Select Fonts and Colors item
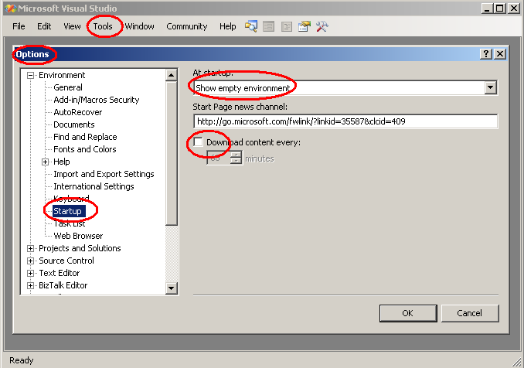Screen dimensions: 524x368 pyautogui.click(x=85, y=149)
